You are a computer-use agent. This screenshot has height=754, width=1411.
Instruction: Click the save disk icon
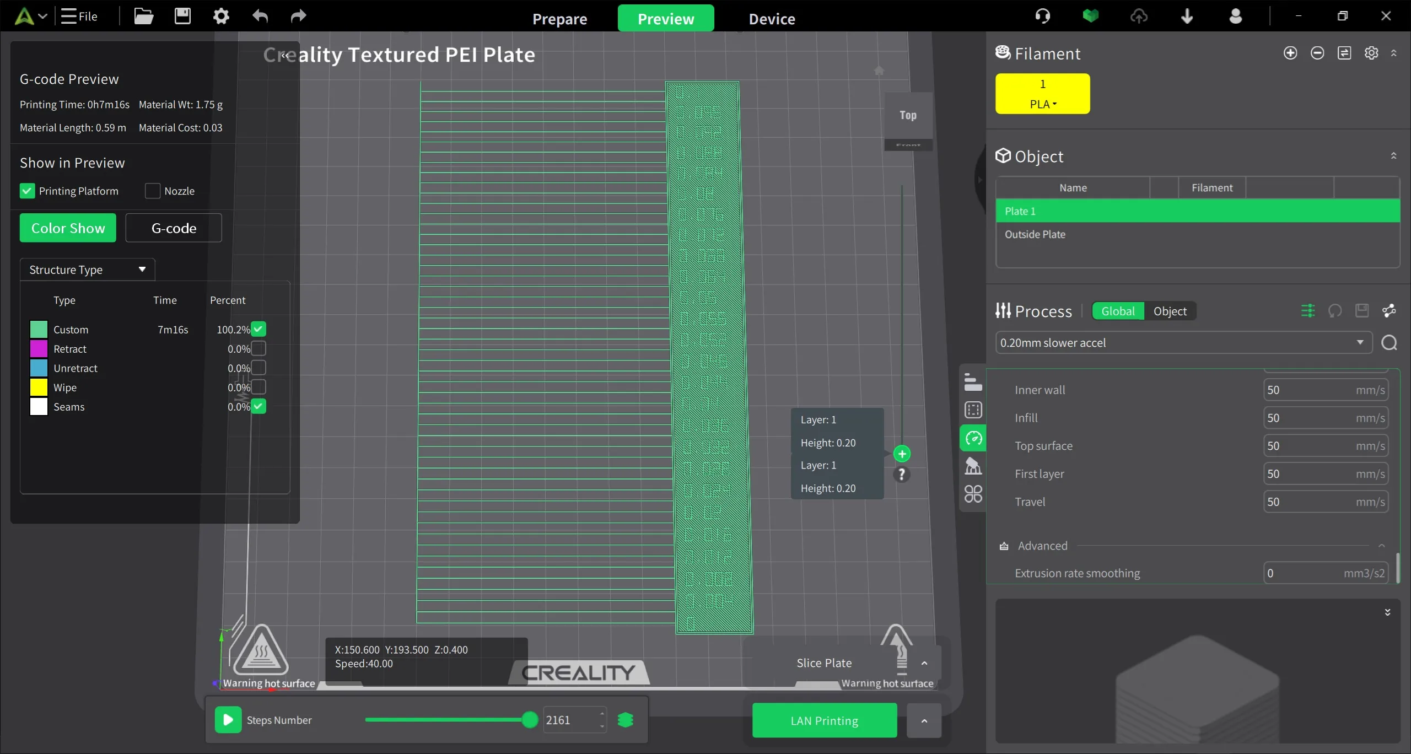[x=182, y=17]
